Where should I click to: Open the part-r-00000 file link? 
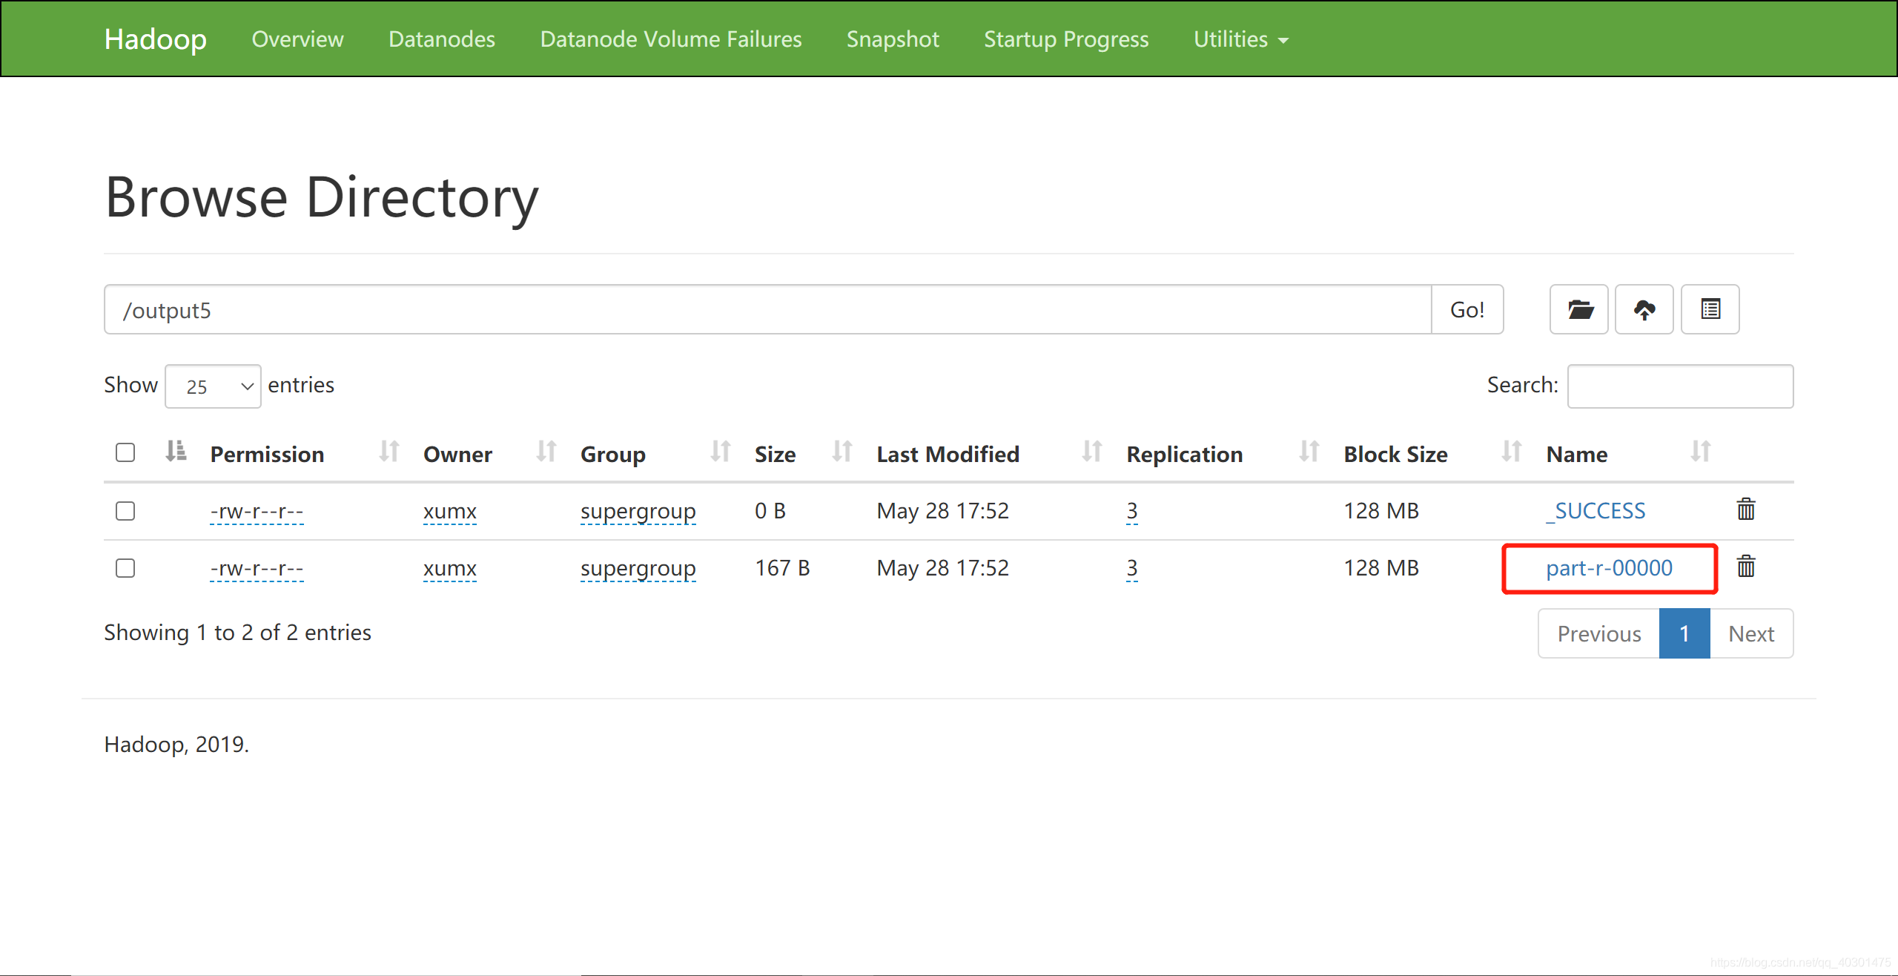tap(1608, 568)
